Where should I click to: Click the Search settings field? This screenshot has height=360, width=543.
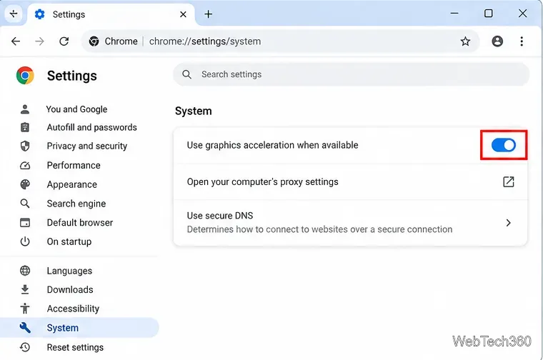click(351, 74)
